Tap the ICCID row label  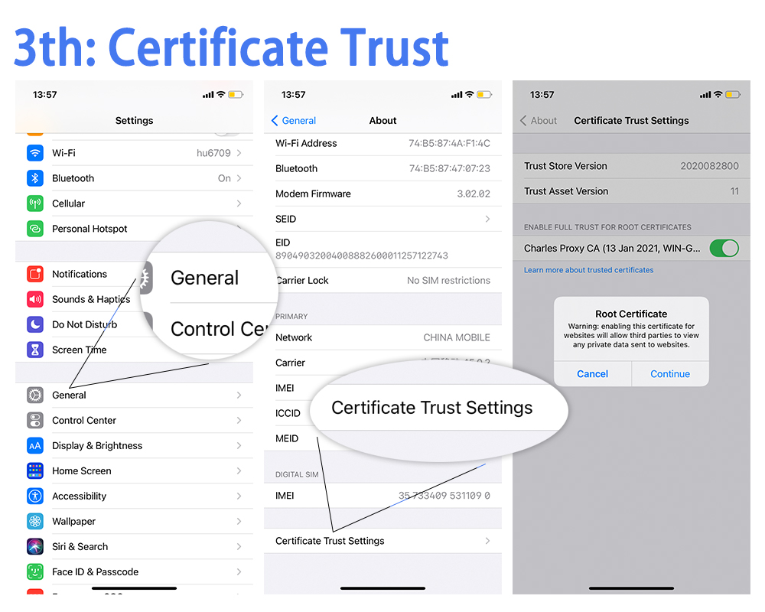click(x=288, y=413)
